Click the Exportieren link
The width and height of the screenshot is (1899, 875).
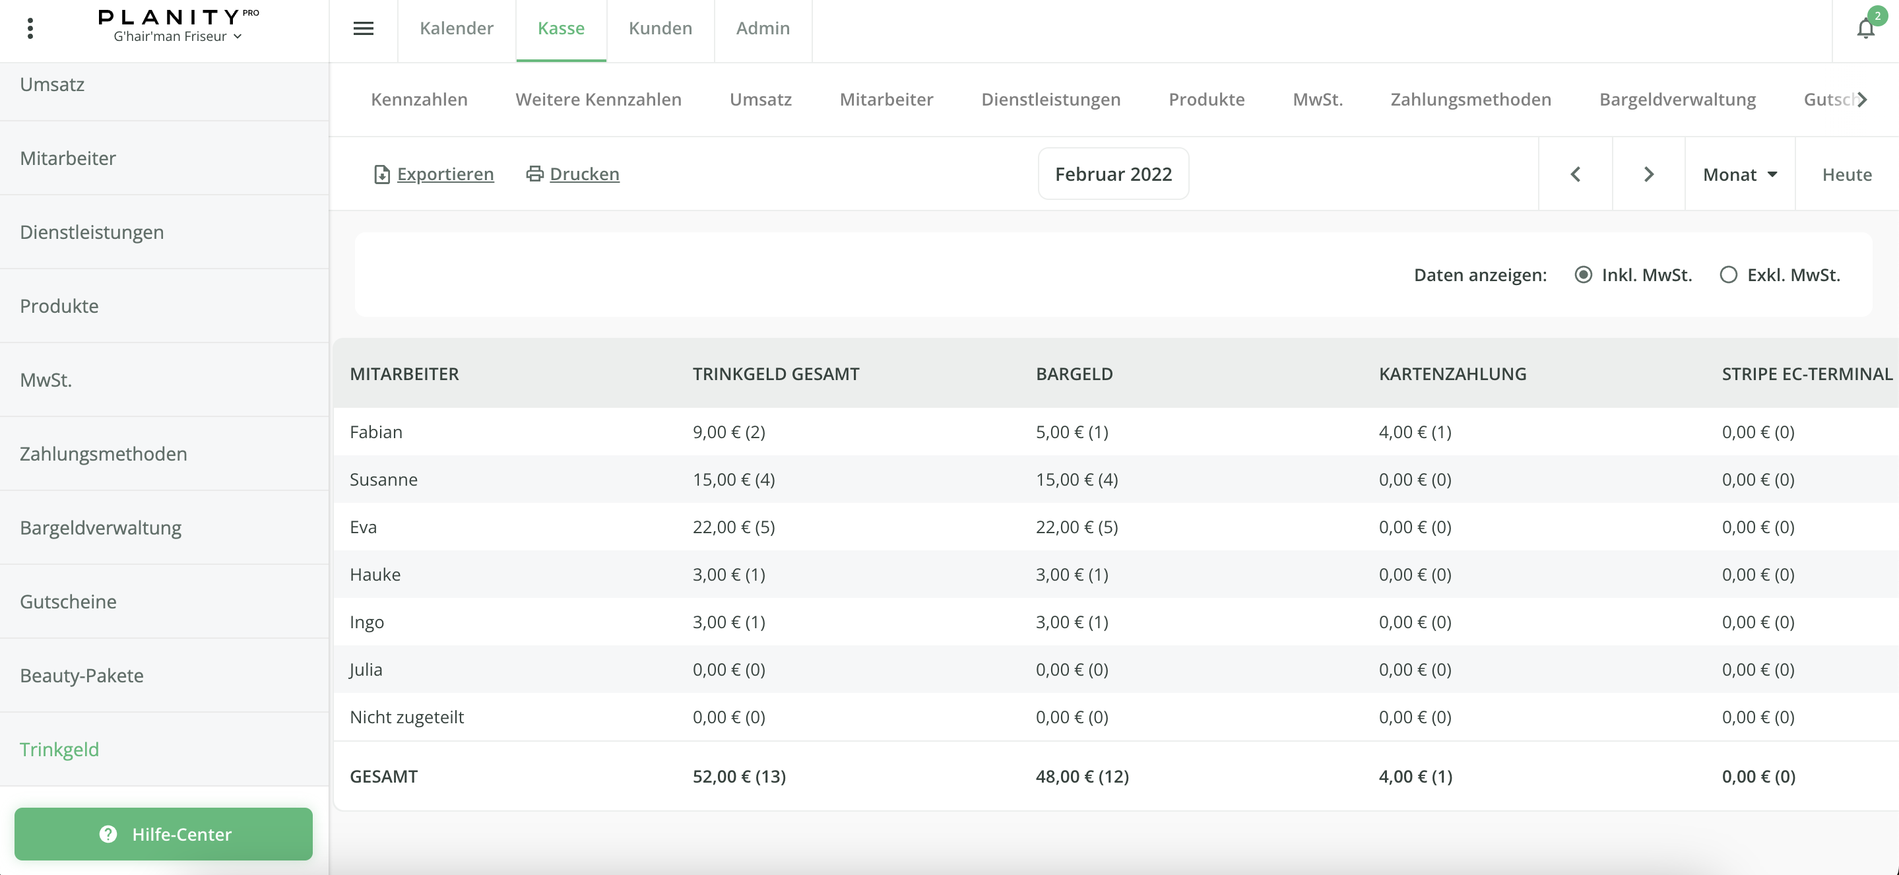445,174
